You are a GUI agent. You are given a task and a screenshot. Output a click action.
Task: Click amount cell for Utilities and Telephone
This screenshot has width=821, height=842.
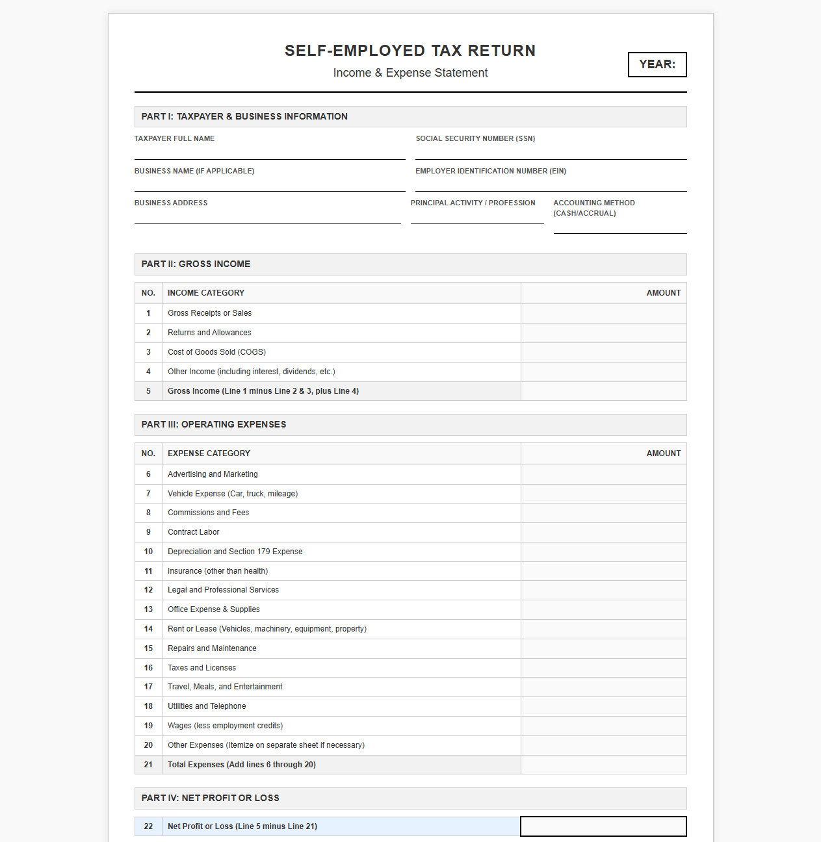coord(604,706)
